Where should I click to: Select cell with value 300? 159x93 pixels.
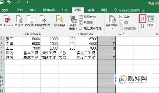[67, 39]
